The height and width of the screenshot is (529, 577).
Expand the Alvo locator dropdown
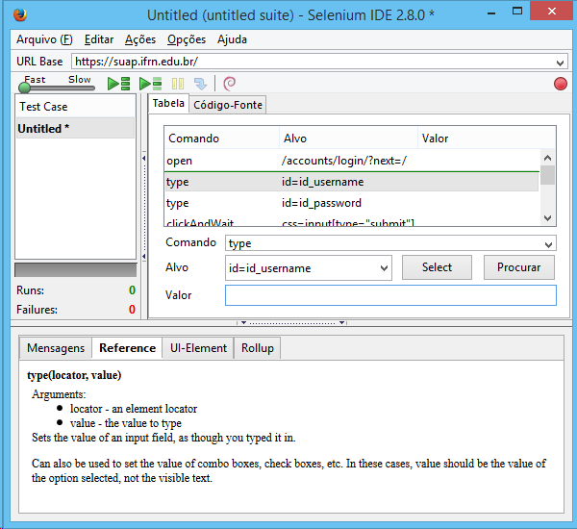point(384,268)
